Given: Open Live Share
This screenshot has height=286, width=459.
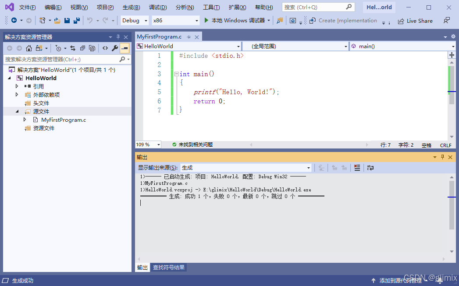Looking at the screenshot, I should [x=415, y=21].
